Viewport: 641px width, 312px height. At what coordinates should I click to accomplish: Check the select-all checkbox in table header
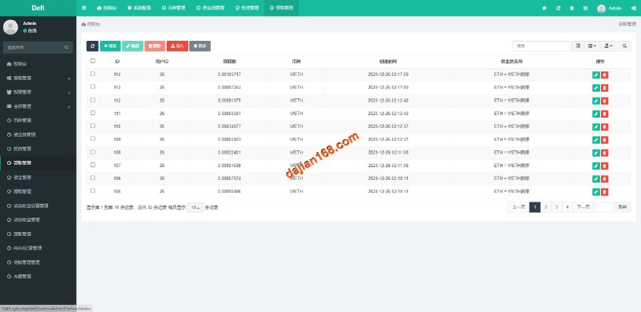tap(93, 61)
